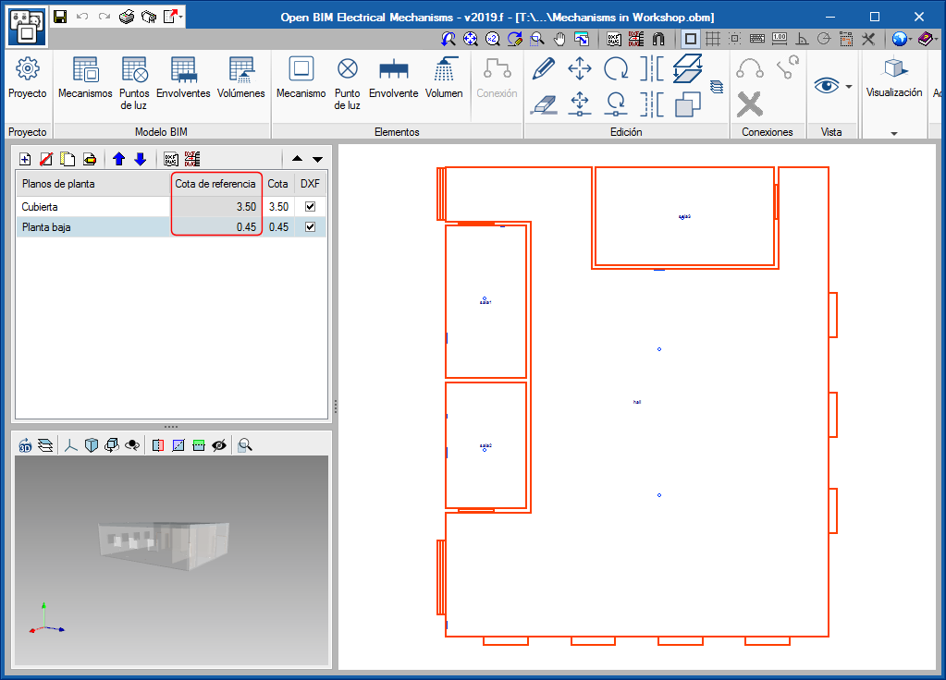This screenshot has width=946, height=680.
Task: Click the pan hand tool
Action: tap(559, 39)
